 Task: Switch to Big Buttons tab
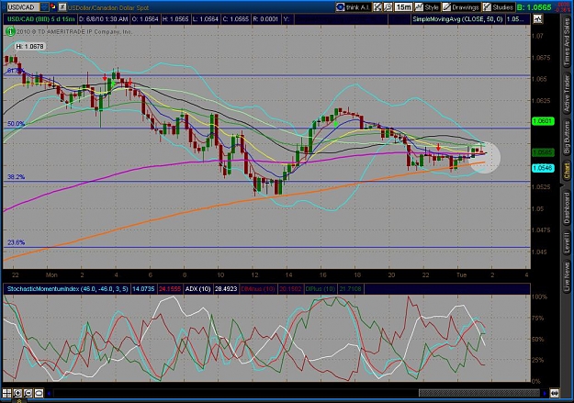click(x=567, y=138)
